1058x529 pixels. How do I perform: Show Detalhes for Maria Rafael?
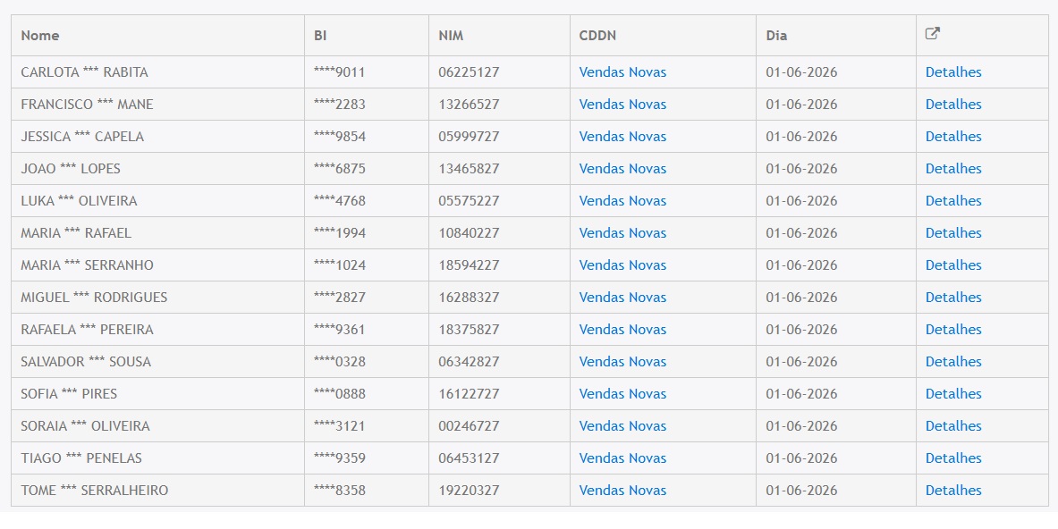click(x=953, y=233)
